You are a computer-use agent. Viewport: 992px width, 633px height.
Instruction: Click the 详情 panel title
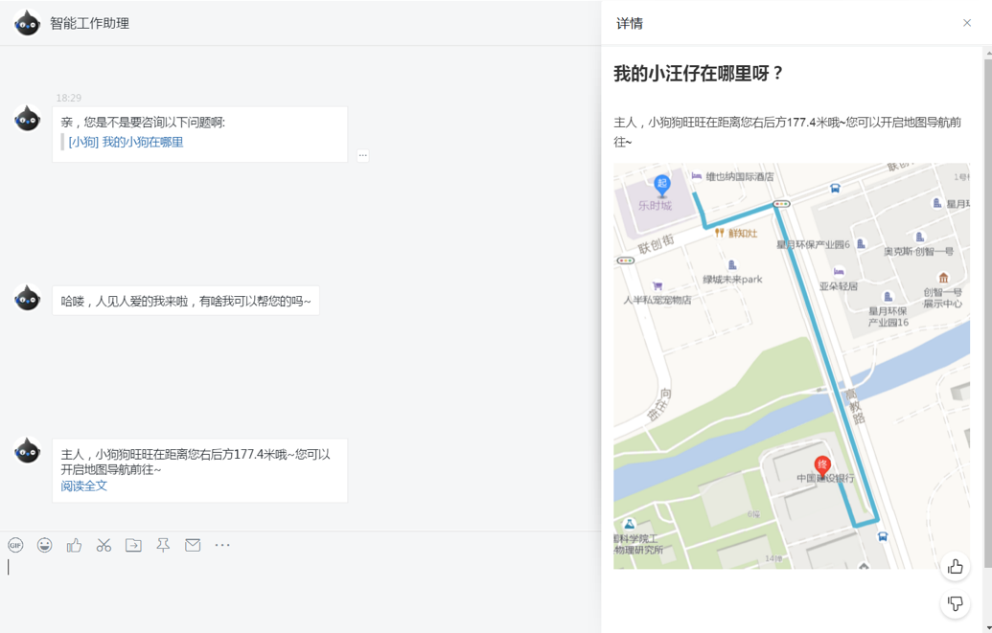(x=630, y=23)
